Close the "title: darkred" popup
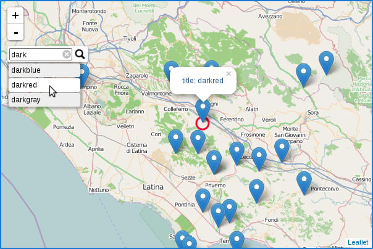This screenshot has width=373, height=249. [x=228, y=73]
